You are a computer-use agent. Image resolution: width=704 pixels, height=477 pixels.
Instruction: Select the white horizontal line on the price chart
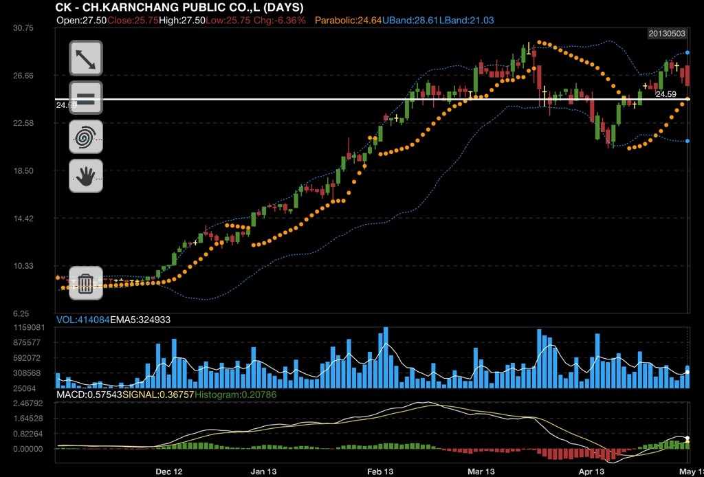[x=372, y=99]
